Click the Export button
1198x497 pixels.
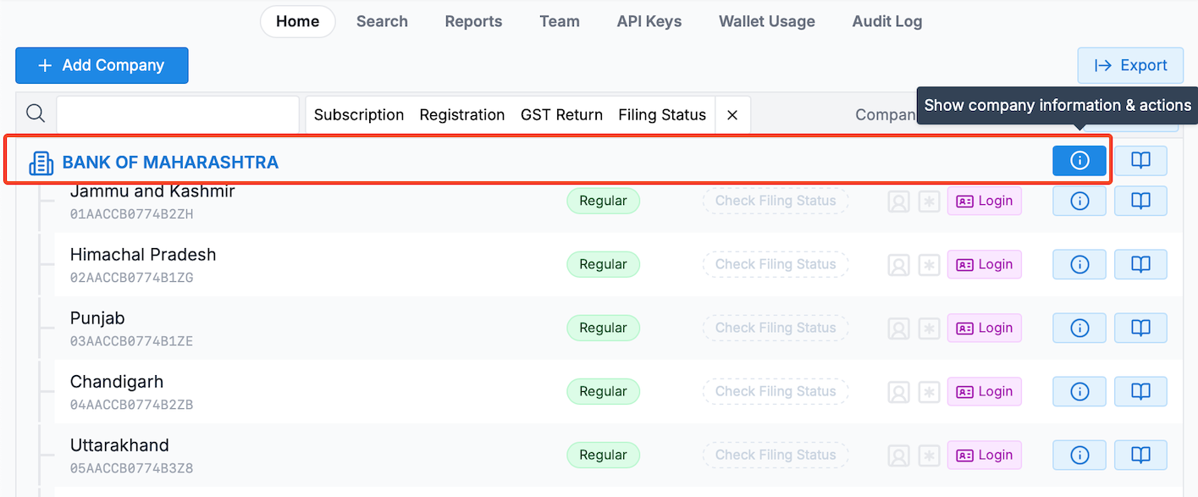(1130, 65)
